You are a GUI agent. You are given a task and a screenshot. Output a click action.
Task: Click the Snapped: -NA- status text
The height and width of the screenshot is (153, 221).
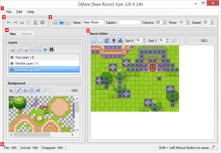(x=53, y=148)
